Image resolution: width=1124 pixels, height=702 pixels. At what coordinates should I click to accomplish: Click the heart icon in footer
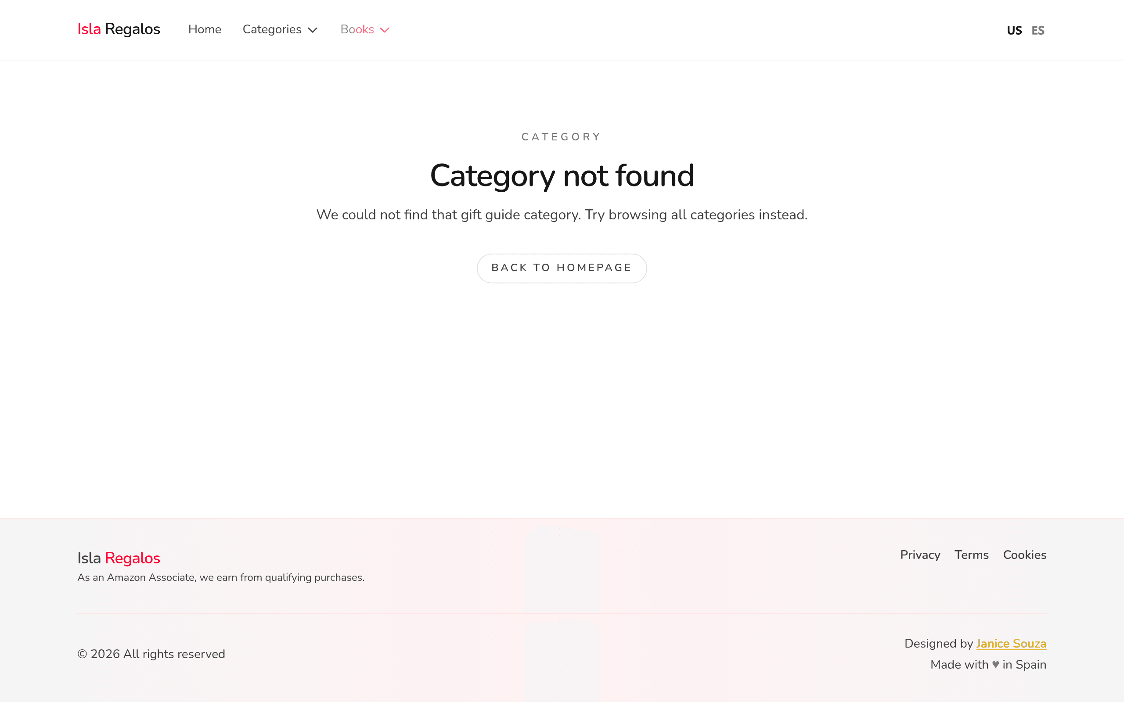coord(995,665)
